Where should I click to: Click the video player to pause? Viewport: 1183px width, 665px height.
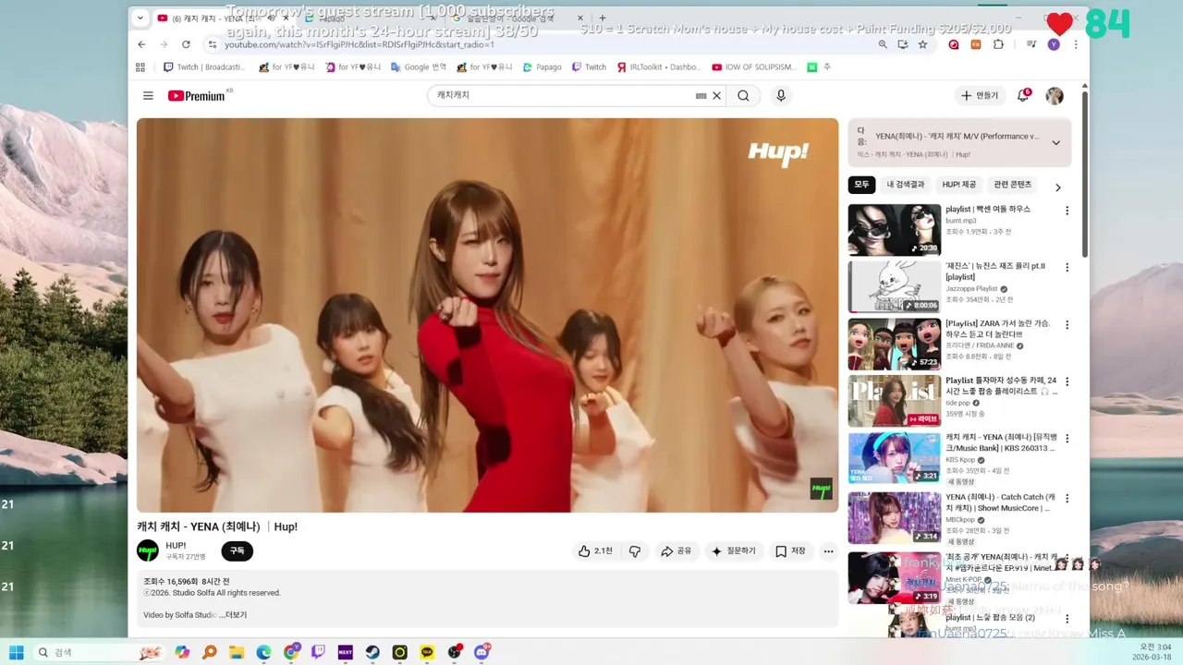[487, 315]
